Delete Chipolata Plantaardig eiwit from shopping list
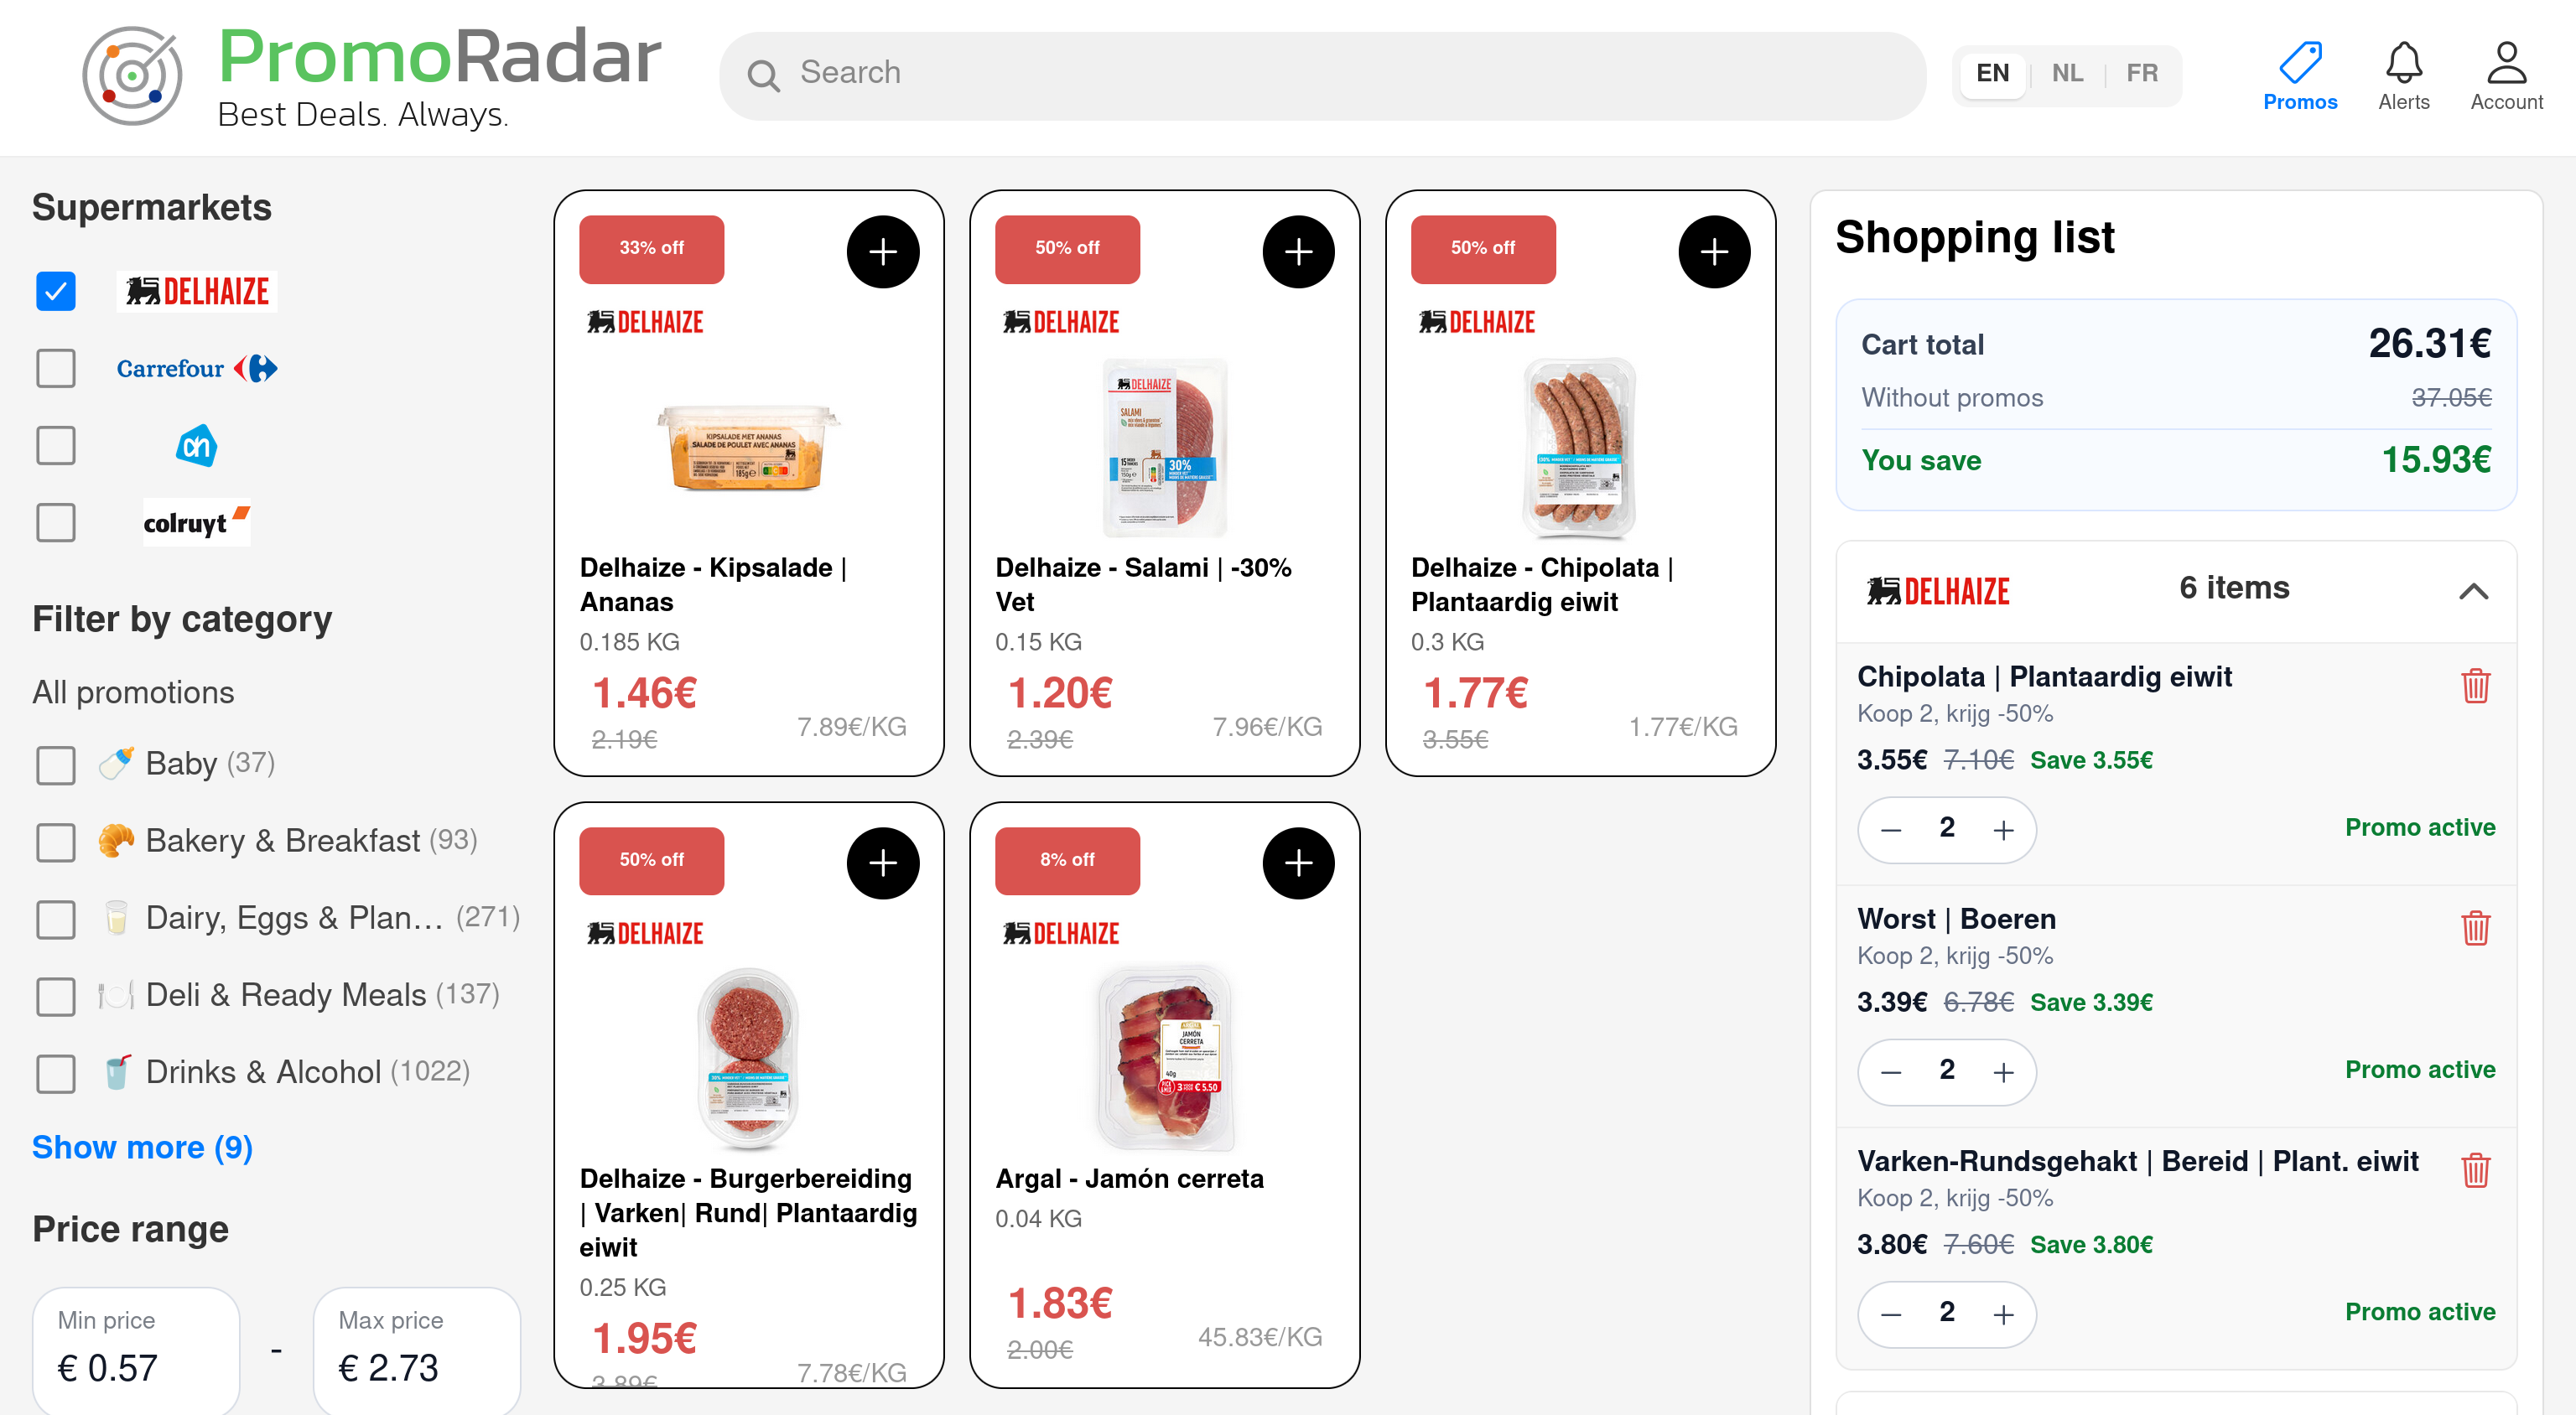 [x=2475, y=685]
